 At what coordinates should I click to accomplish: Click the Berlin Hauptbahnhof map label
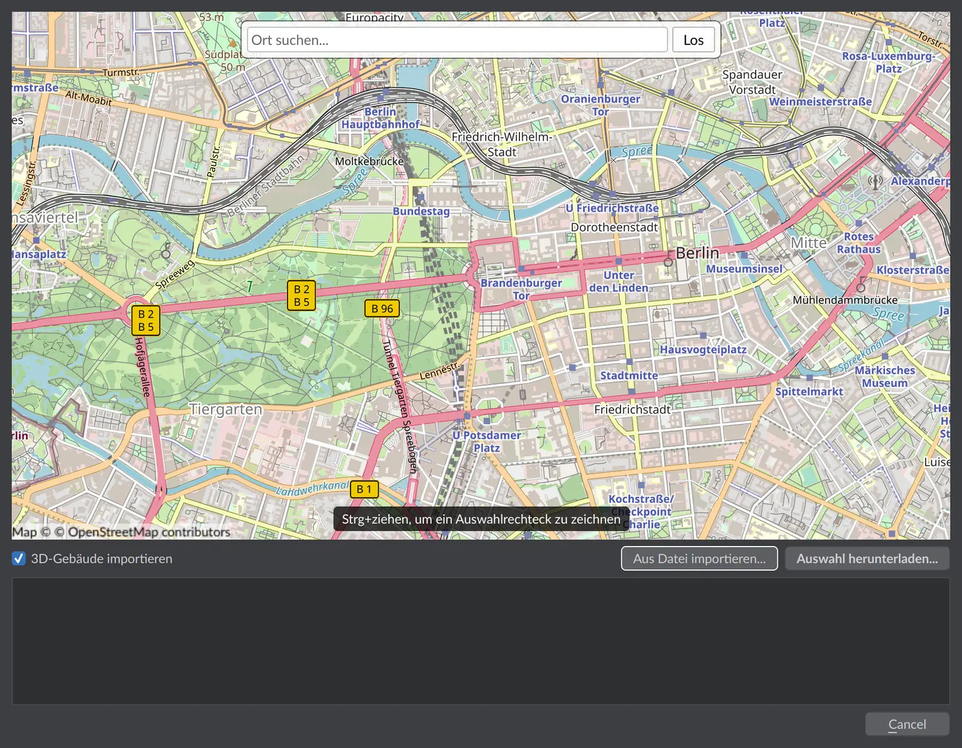(x=381, y=118)
